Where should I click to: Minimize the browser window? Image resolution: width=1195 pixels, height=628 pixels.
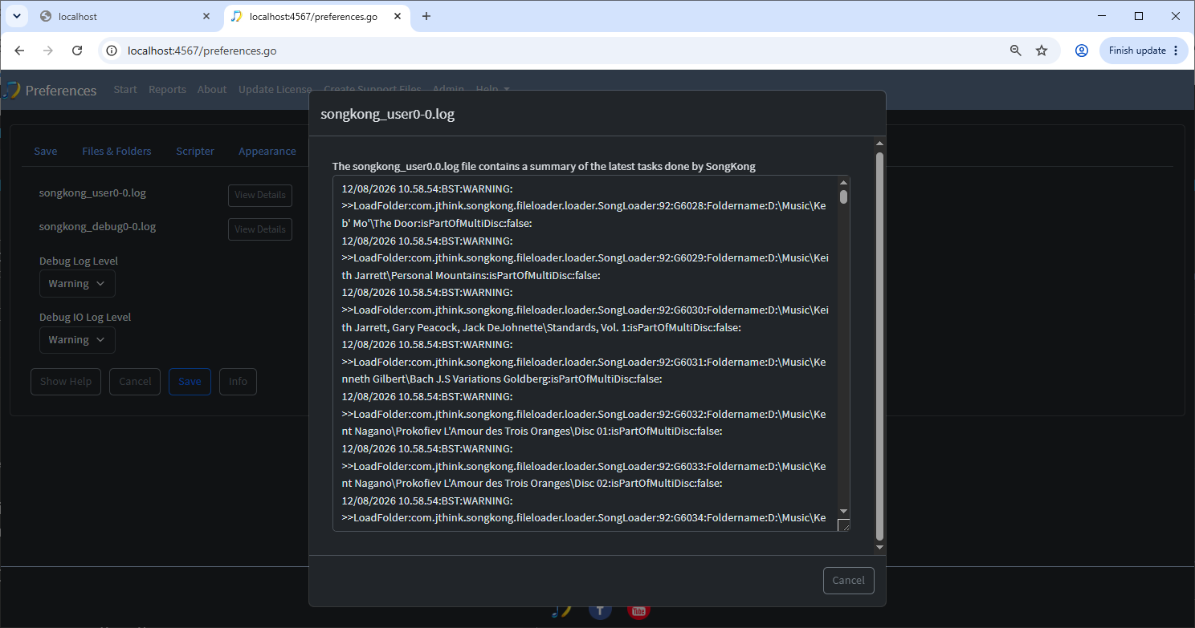click(x=1101, y=16)
